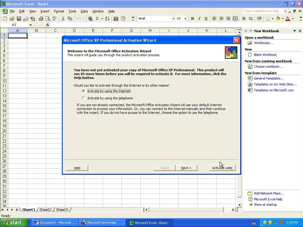The width and height of the screenshot is (303, 227).
Task: Click the Copy toolbar icon
Action: click(70, 19)
